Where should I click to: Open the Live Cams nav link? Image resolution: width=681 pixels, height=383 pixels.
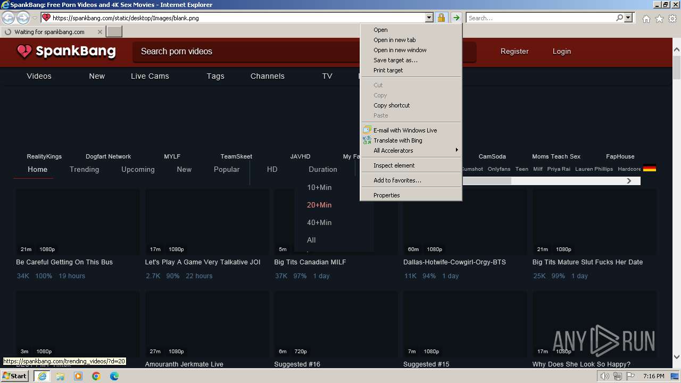pos(150,76)
